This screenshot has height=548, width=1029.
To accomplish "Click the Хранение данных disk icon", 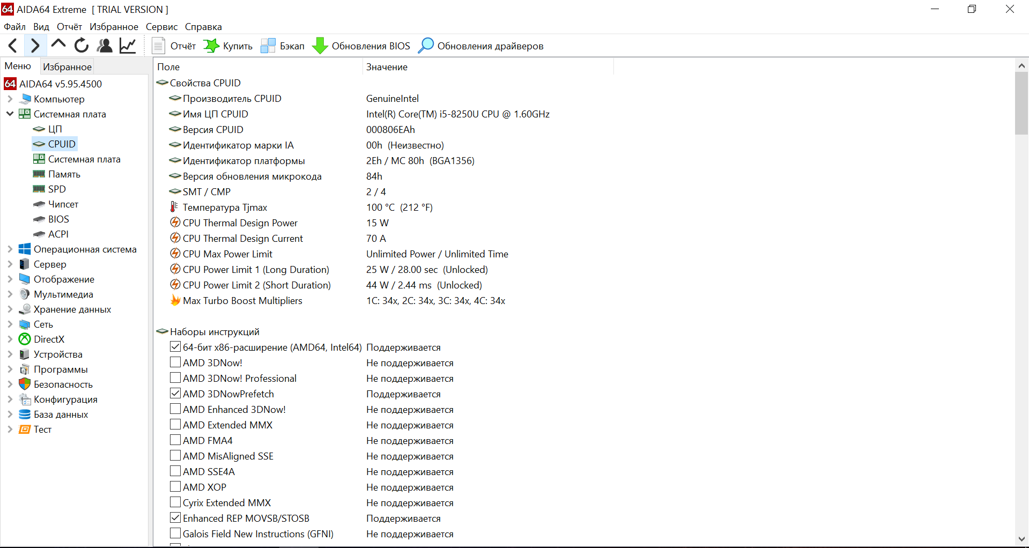I will (x=25, y=309).
